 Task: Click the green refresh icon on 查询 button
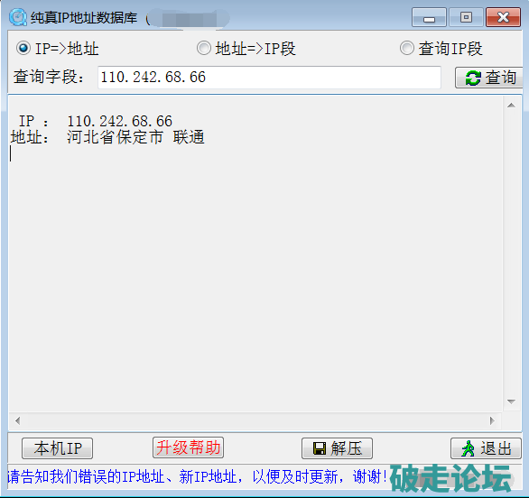point(473,78)
